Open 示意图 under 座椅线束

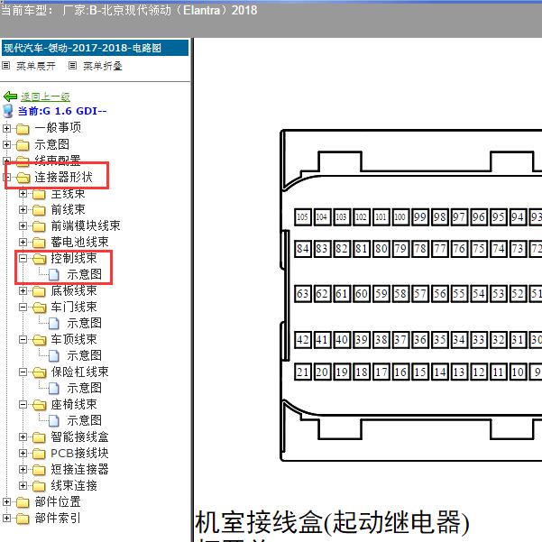coord(85,420)
